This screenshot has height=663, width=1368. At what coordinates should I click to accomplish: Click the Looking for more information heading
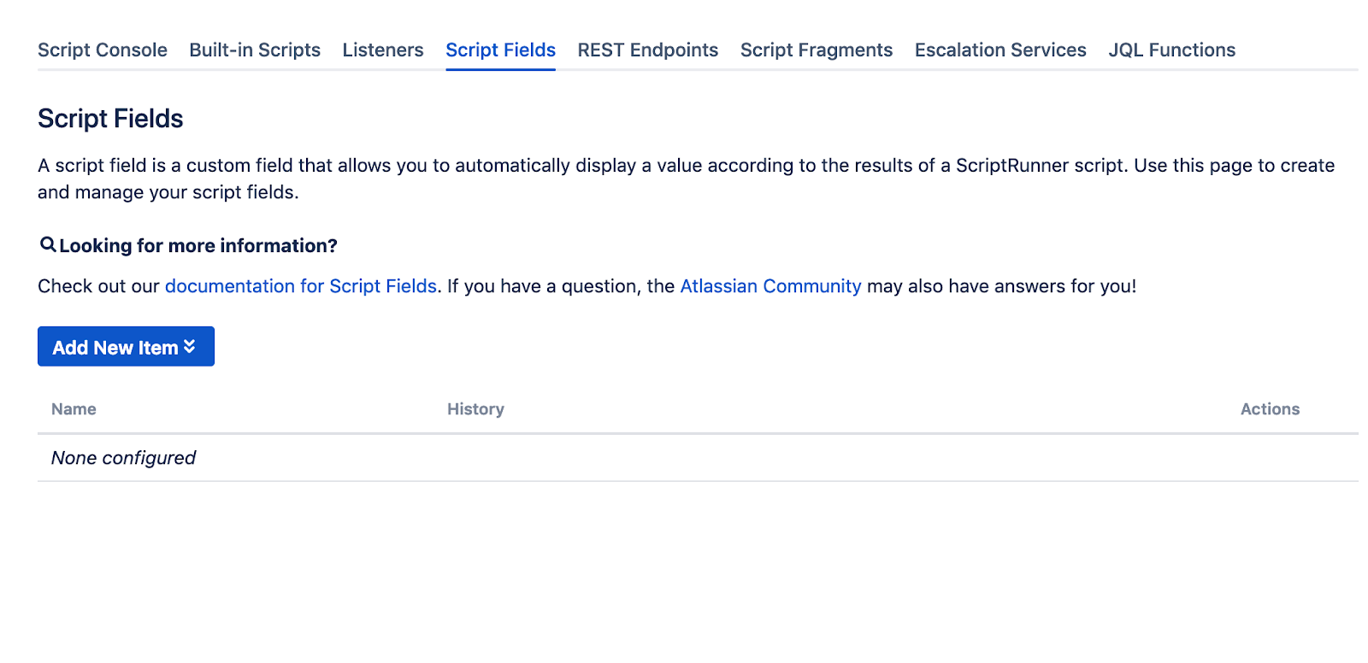[198, 246]
